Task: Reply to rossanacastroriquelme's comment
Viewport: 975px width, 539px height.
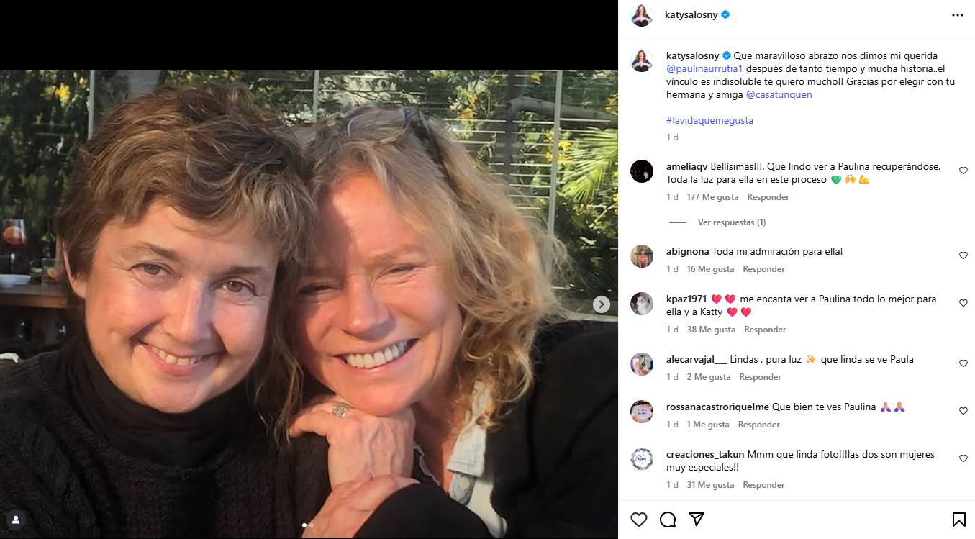Action: [759, 425]
